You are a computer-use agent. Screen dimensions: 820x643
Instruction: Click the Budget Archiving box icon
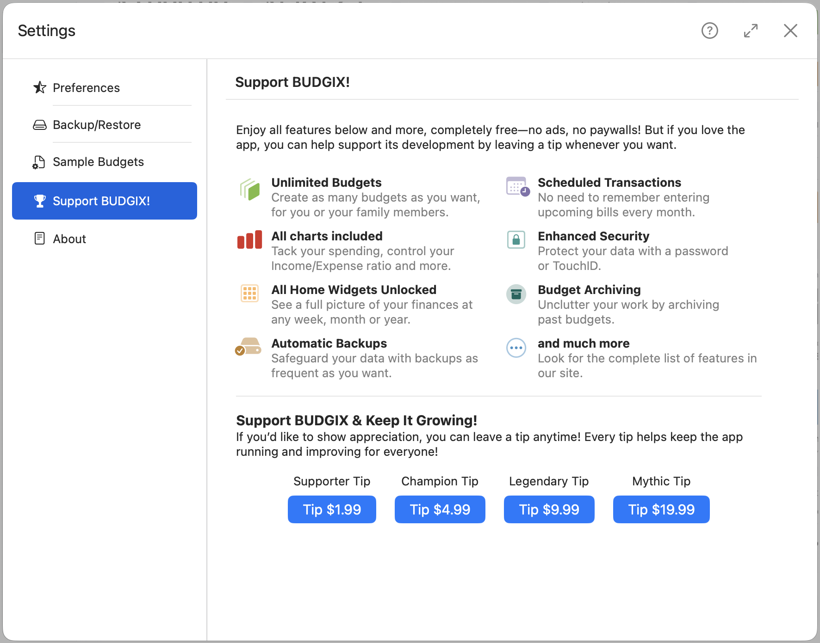click(x=516, y=294)
